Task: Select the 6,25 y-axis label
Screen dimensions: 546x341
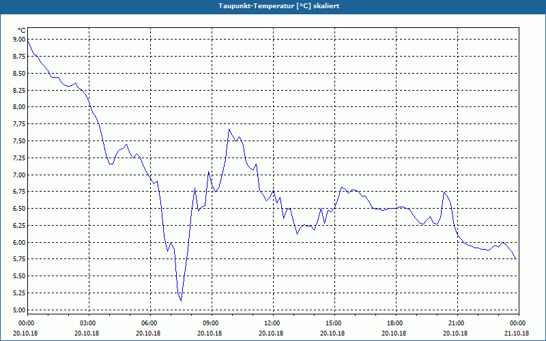Action: [20, 226]
